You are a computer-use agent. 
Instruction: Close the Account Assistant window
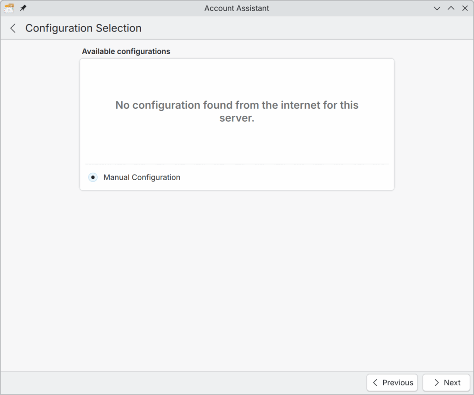pos(465,8)
